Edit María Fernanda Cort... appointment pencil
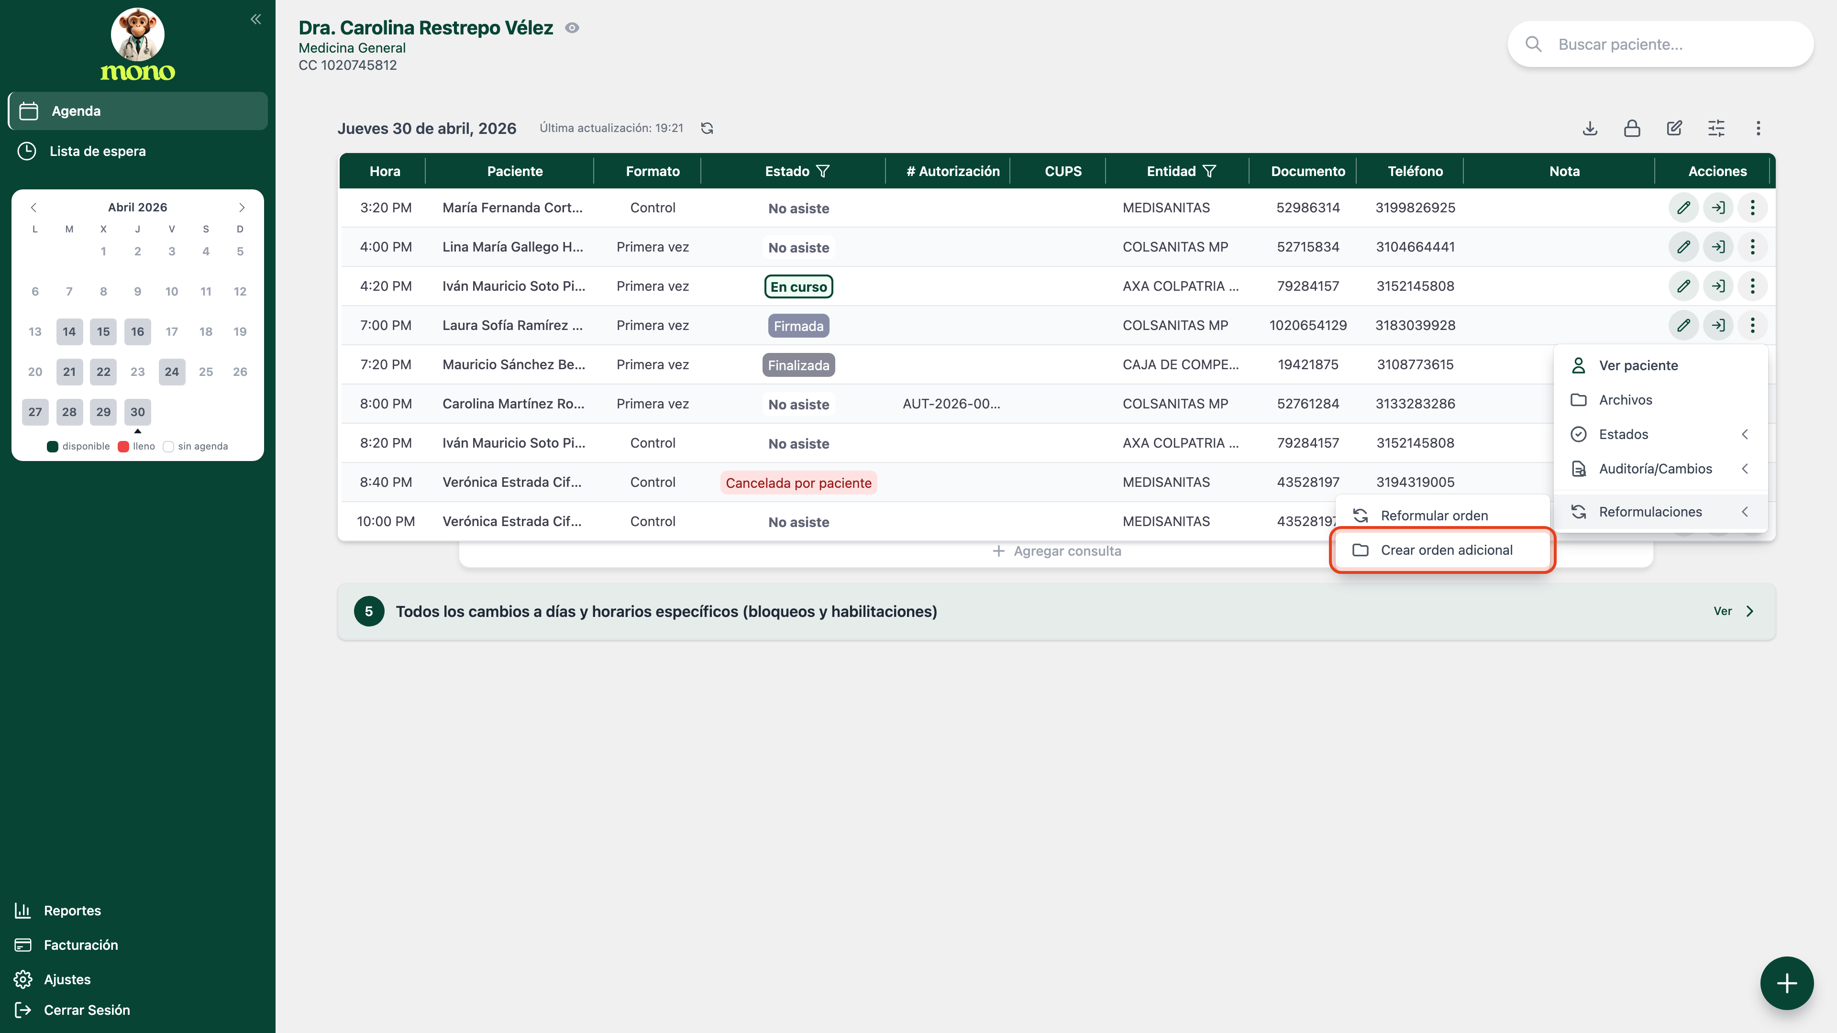The image size is (1837, 1033). coord(1684,208)
